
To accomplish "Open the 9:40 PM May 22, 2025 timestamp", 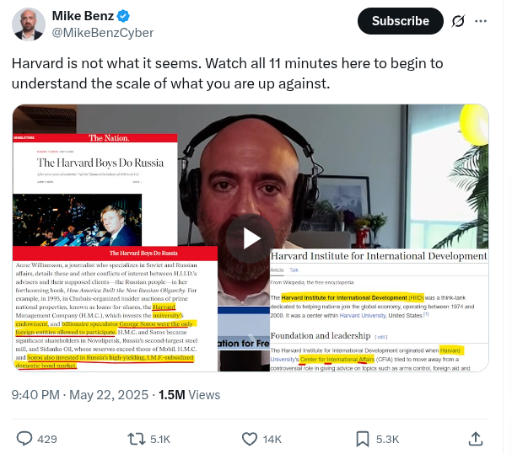I will coord(80,395).
